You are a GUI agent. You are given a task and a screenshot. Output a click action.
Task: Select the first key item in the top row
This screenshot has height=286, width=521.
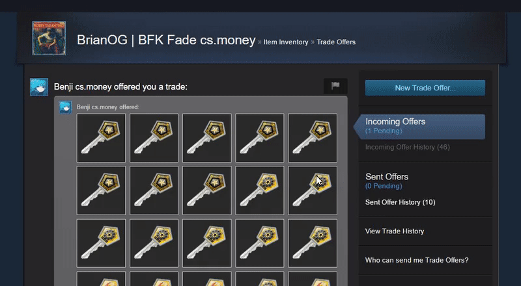click(x=101, y=138)
